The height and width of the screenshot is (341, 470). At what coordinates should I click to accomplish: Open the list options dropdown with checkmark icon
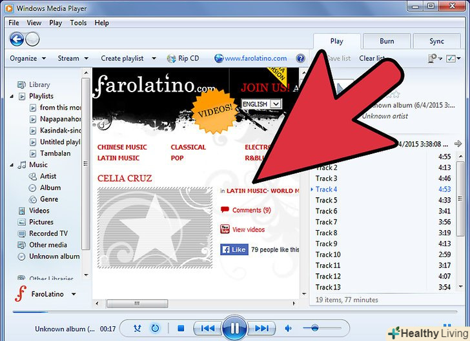click(453, 59)
